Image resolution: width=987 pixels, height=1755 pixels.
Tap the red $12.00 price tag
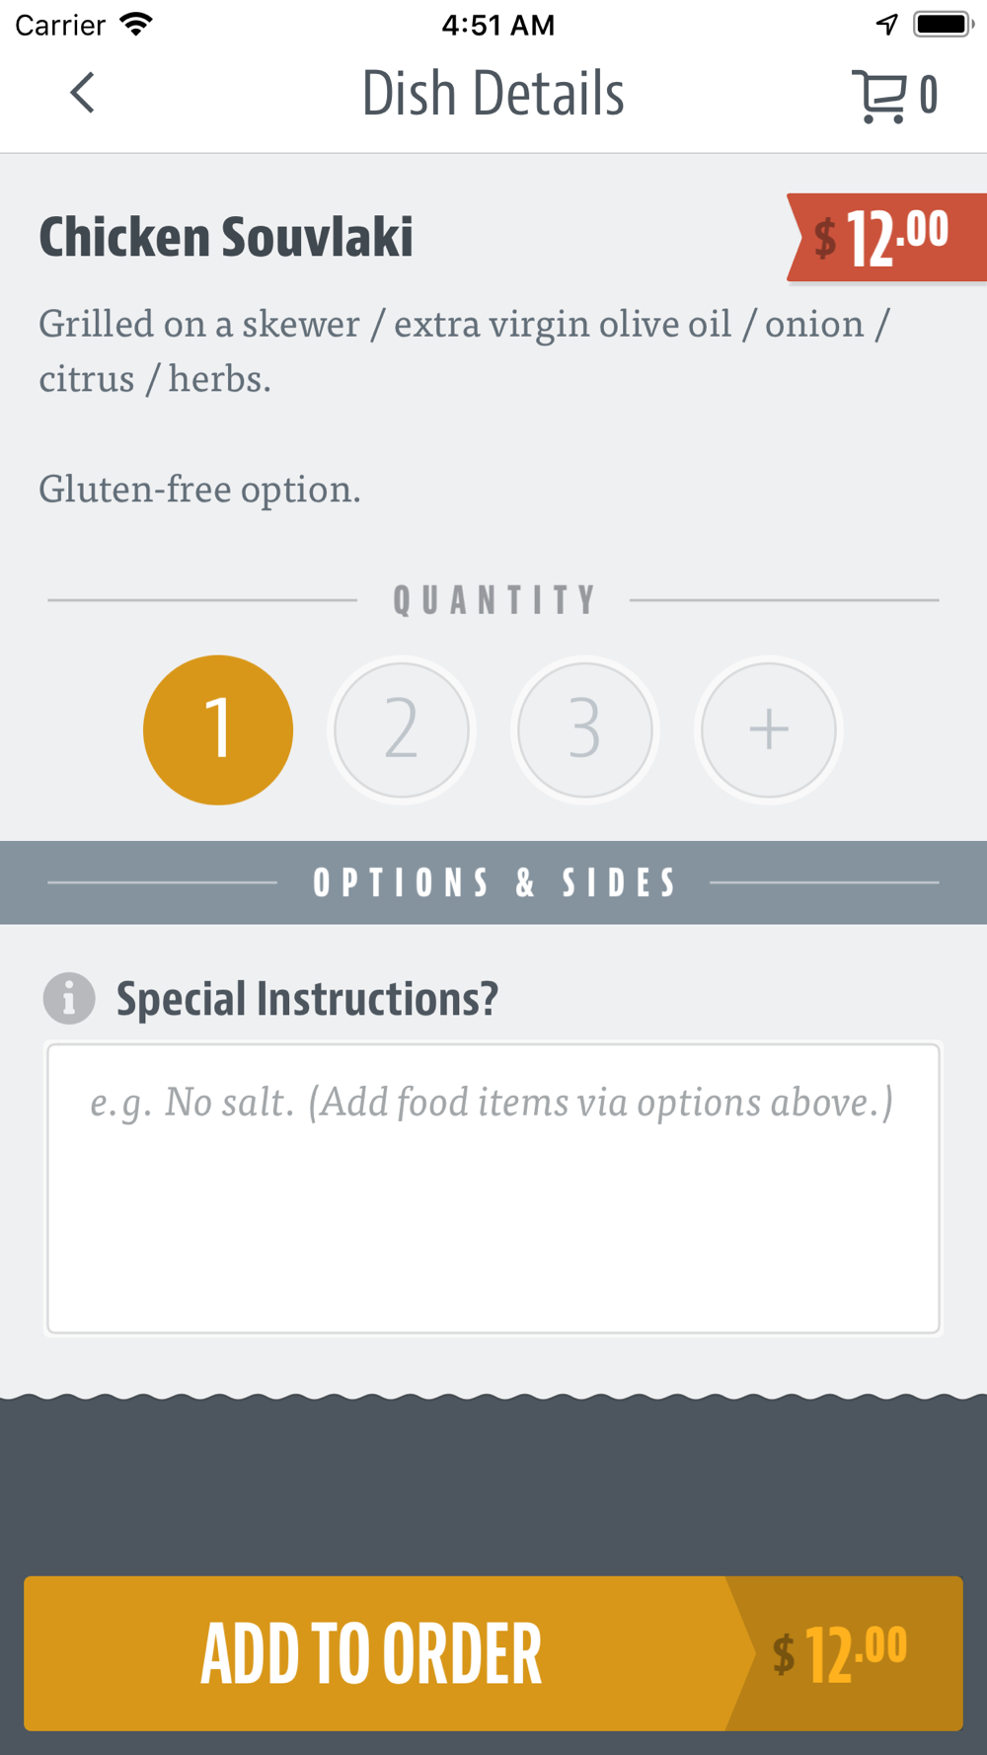(x=886, y=238)
